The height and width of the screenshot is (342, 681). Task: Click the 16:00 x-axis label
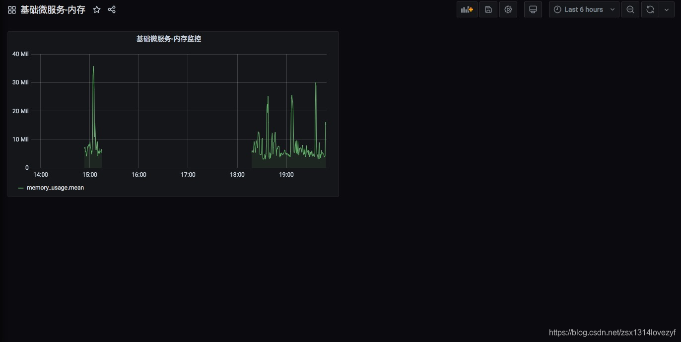pos(138,175)
